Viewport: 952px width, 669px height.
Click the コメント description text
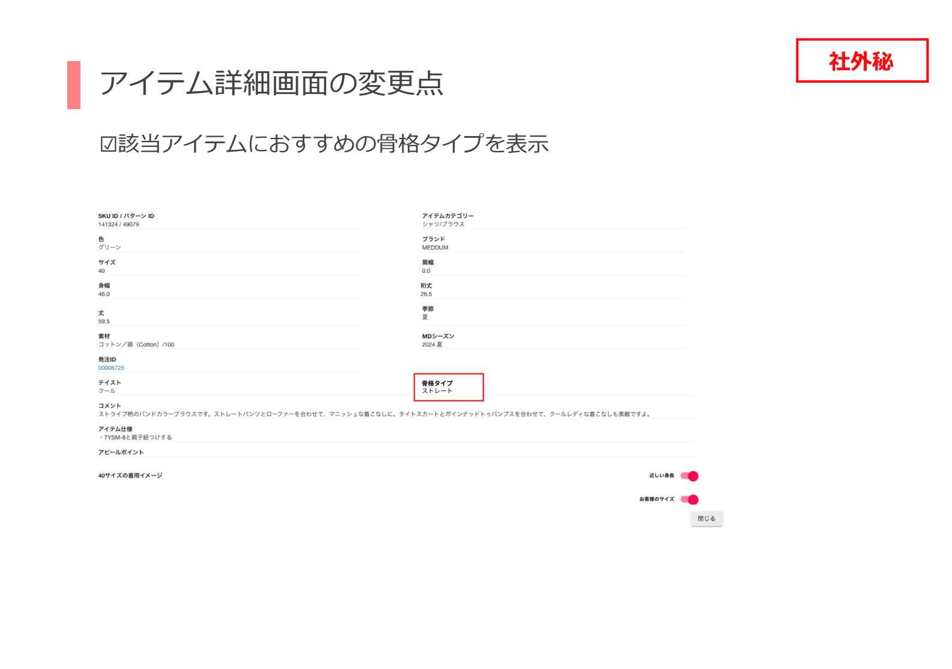(374, 414)
